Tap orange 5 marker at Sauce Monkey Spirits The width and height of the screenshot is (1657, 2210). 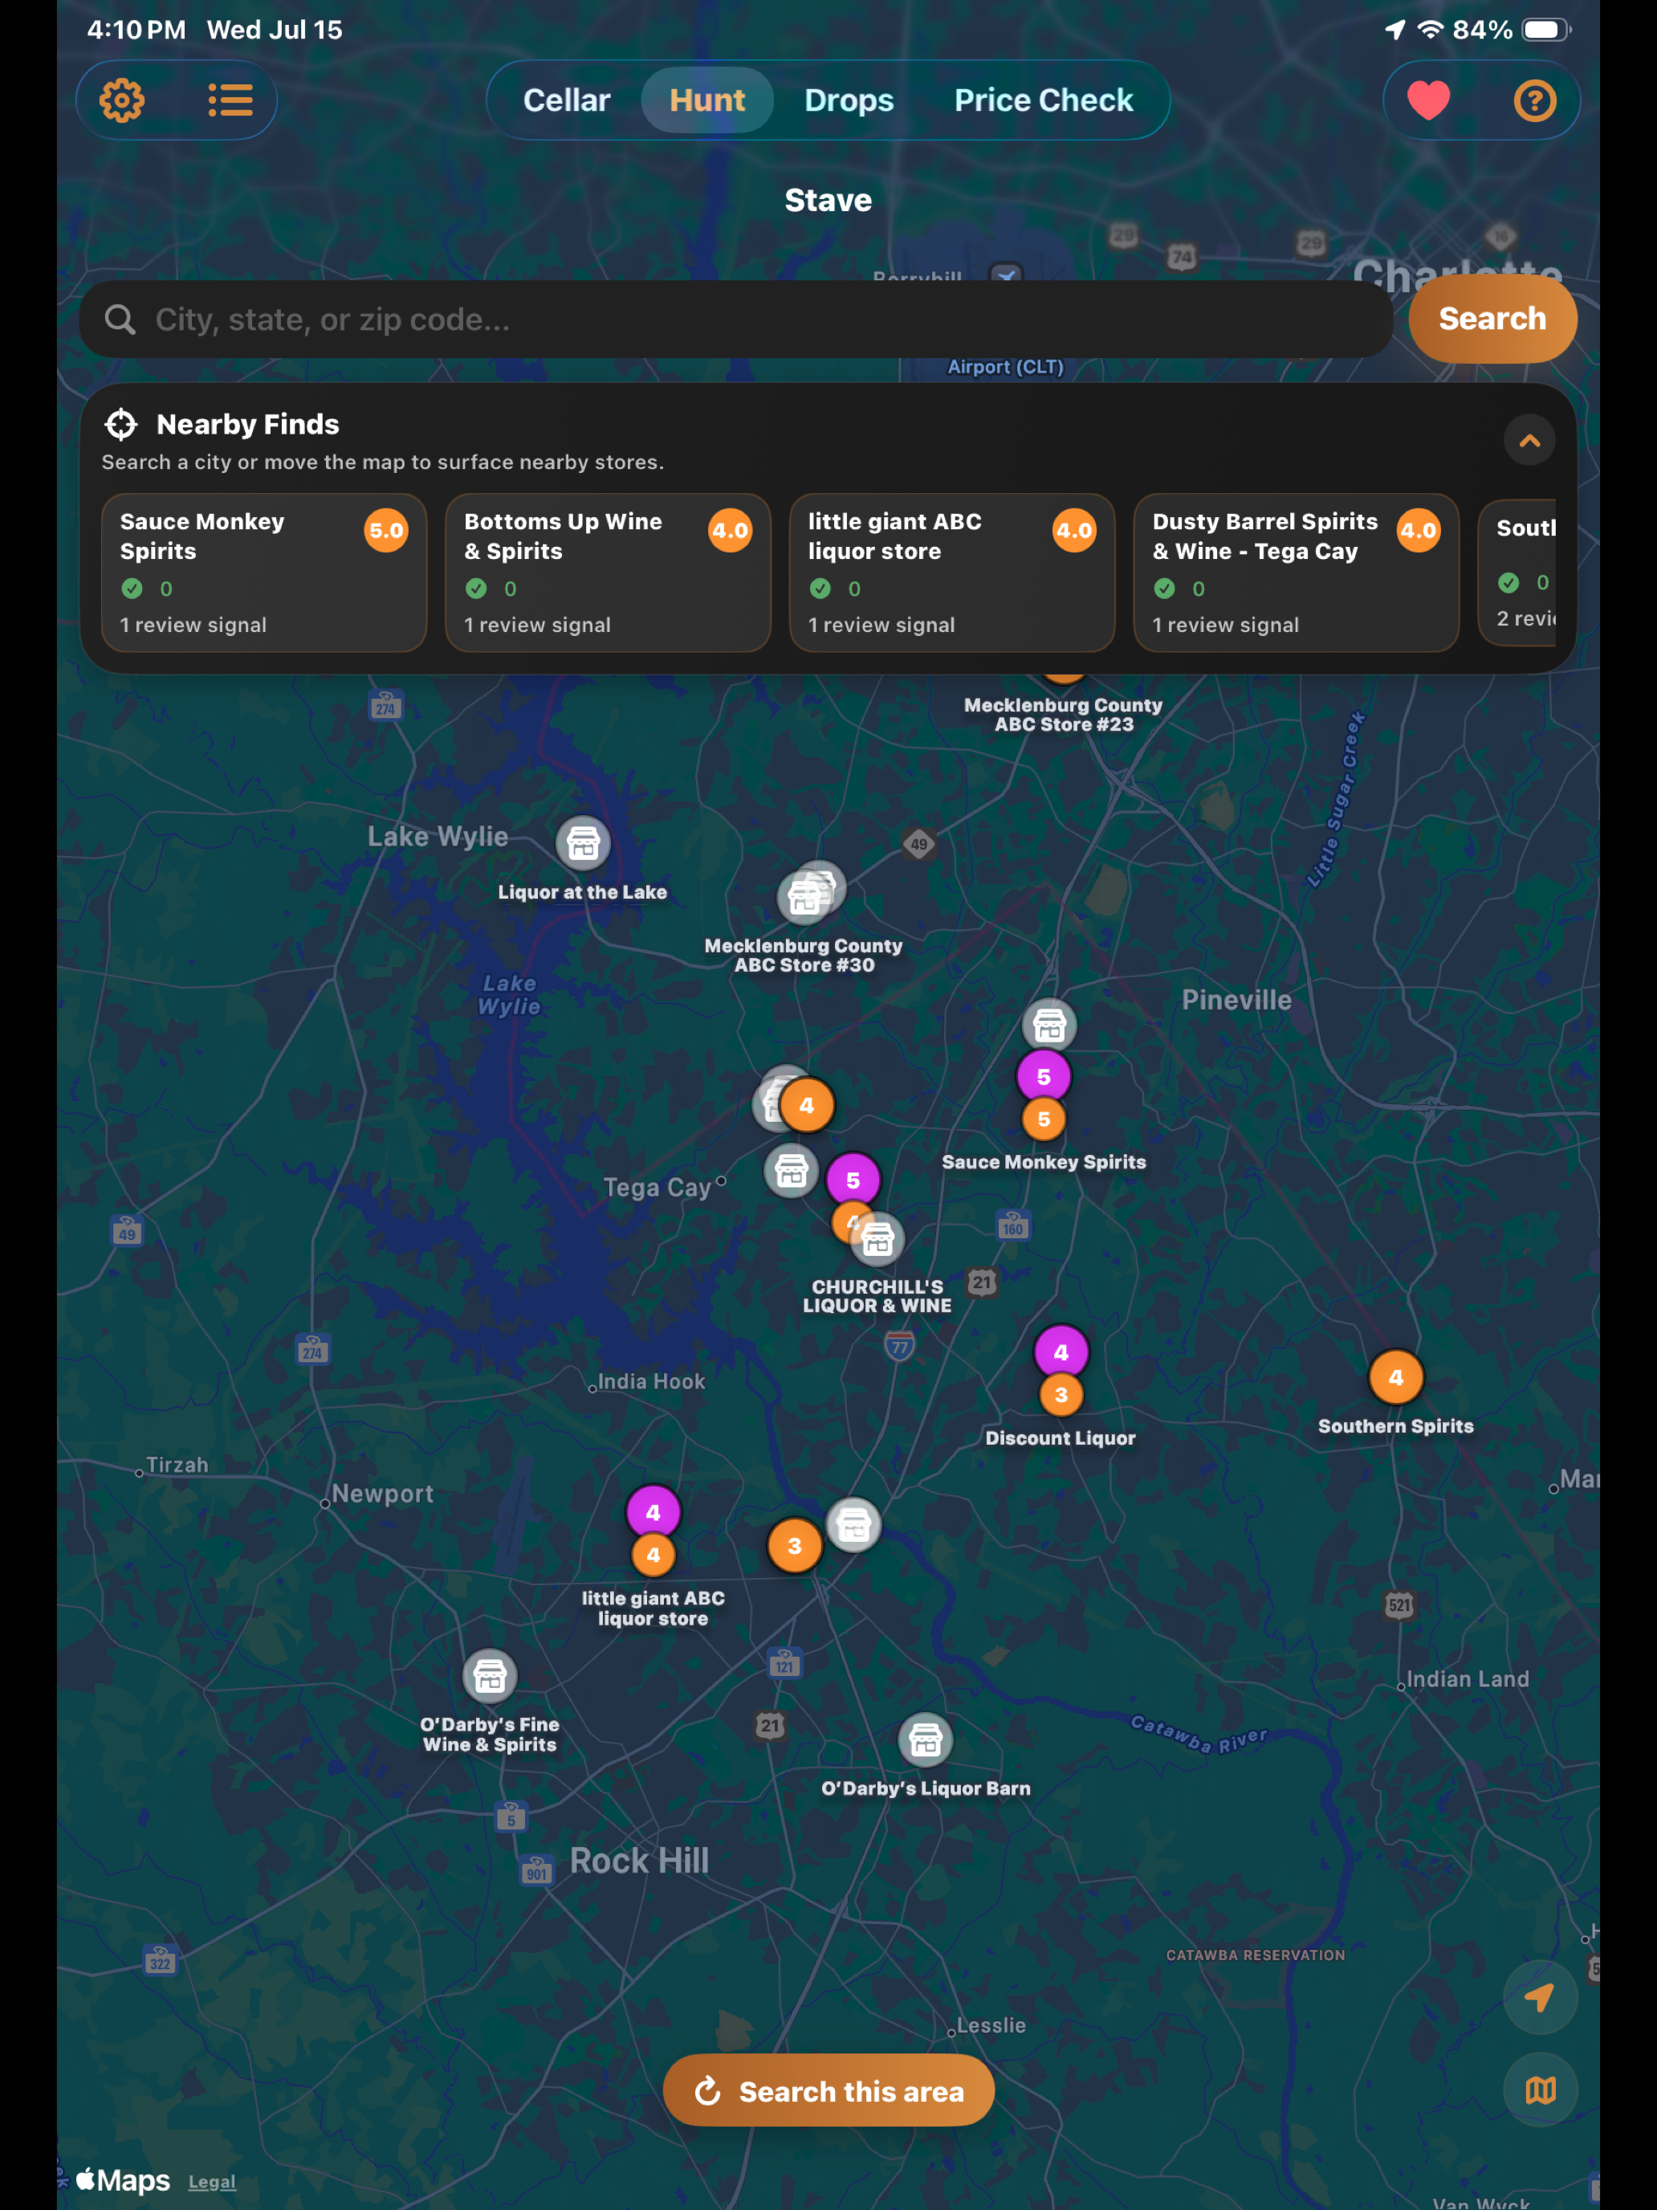pyautogui.click(x=1044, y=1119)
